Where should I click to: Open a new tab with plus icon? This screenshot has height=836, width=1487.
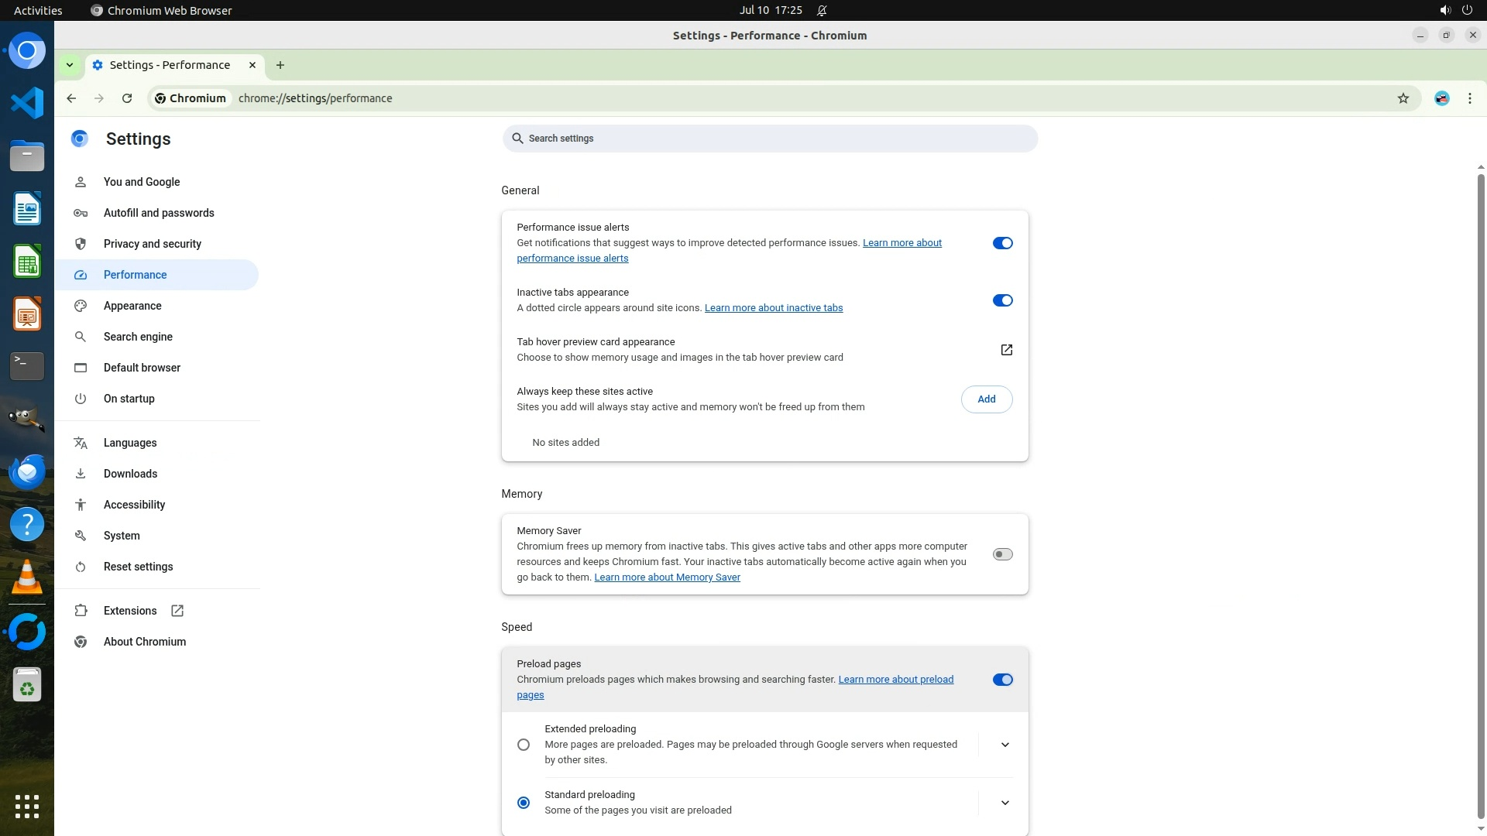point(280,65)
